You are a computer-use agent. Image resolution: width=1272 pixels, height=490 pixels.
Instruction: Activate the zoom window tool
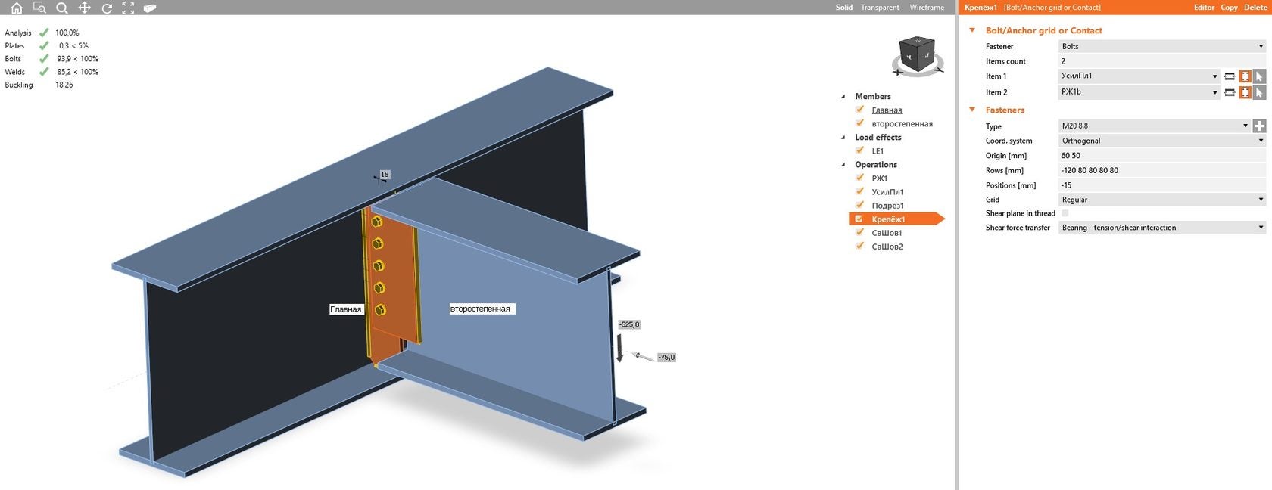(x=39, y=8)
